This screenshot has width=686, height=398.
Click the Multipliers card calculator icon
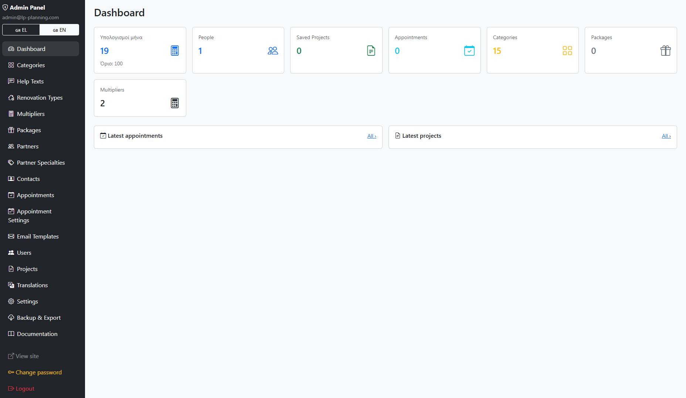175,103
